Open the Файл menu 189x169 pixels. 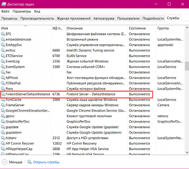pos(5,11)
